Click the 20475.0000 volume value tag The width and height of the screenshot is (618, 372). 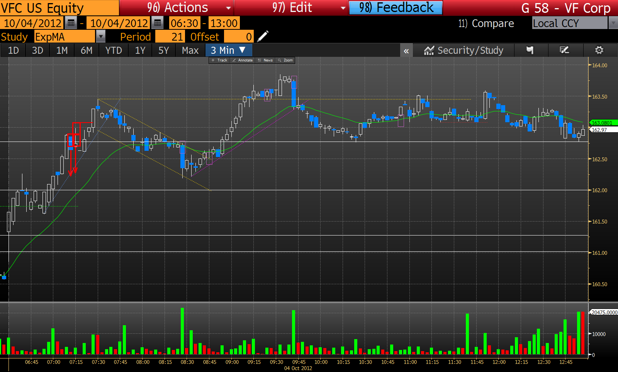tap(603, 312)
